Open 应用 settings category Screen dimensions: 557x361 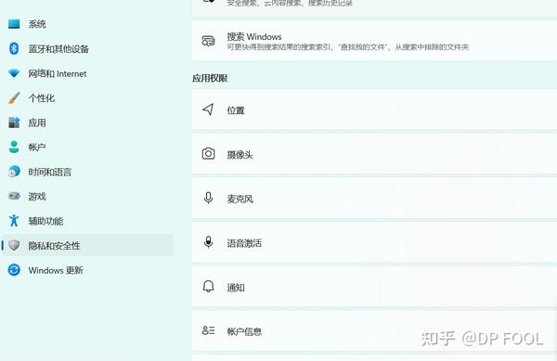(x=87, y=122)
